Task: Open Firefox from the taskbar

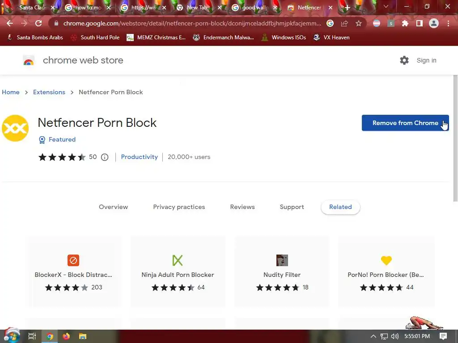Action: 66,336
